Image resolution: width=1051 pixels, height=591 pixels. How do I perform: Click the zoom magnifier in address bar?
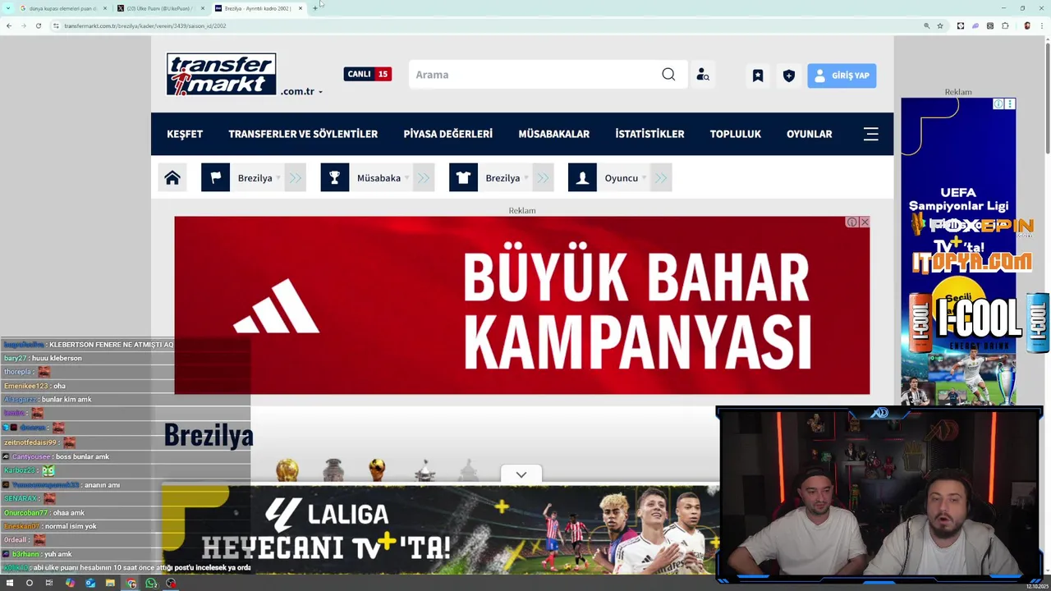[927, 25]
